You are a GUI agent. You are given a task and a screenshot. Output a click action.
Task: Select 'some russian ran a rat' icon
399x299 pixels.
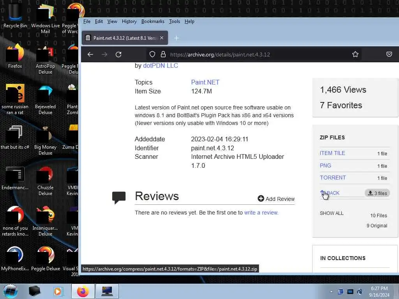pyautogui.click(x=15, y=99)
